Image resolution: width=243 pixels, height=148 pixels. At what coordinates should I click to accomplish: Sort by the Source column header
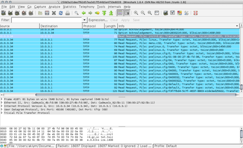click(19, 26)
